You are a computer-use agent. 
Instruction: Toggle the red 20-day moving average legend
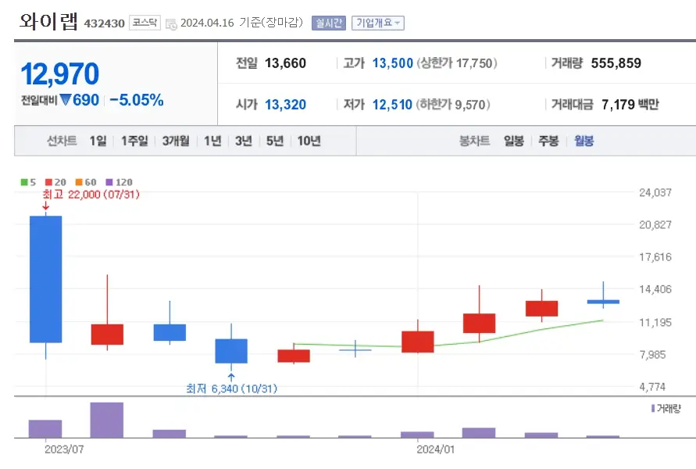[x=50, y=182]
